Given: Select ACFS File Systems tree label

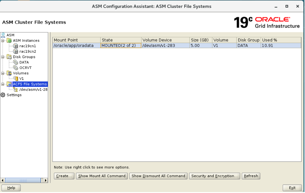Looking at the screenshot, I should tap(30, 84).
